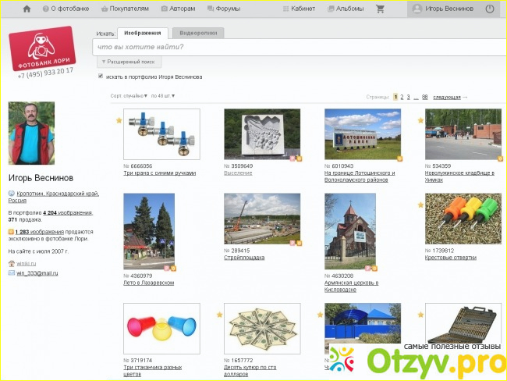Click the Fotobank Lori logo

[x=43, y=46]
